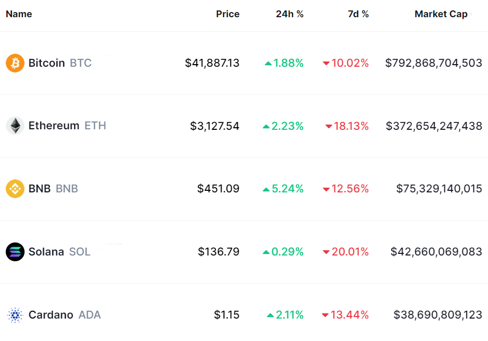This screenshot has width=488, height=341.
Task: Click the Cardano logo icon
Action: [x=15, y=315]
